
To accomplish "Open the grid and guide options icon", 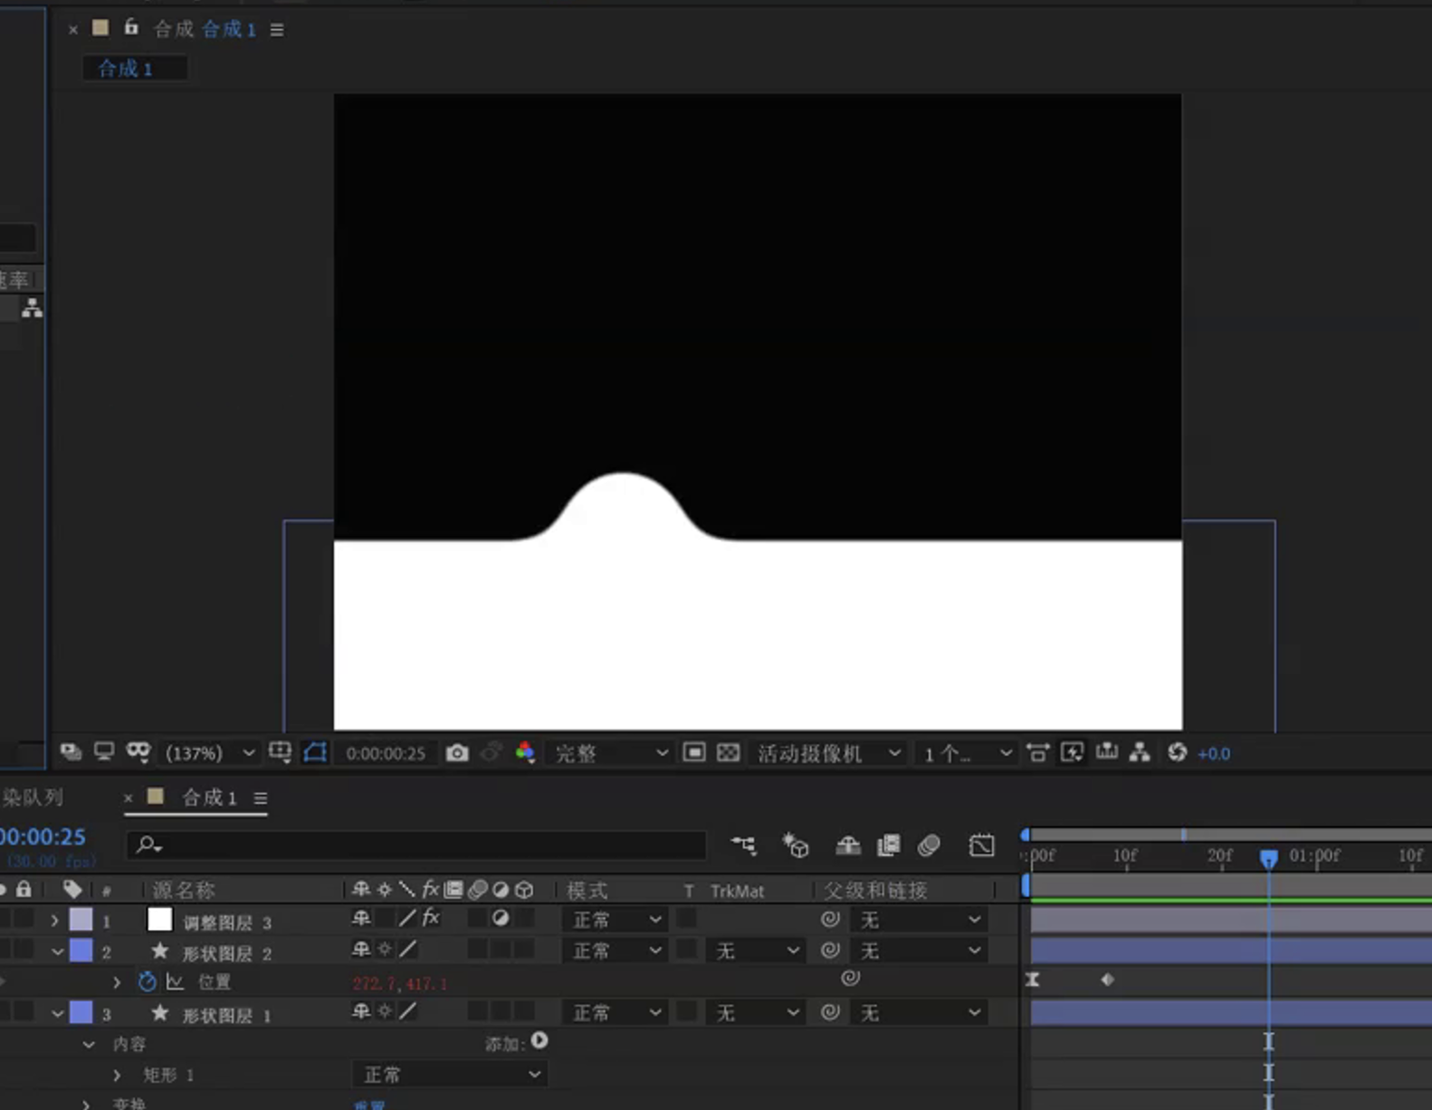I will (280, 752).
